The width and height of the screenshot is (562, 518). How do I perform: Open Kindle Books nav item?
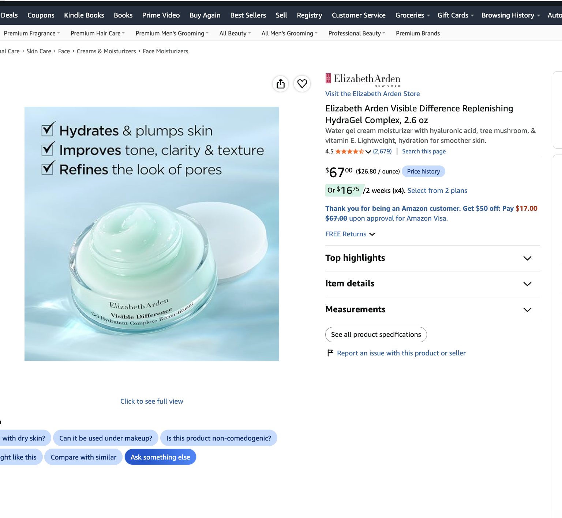pos(84,15)
